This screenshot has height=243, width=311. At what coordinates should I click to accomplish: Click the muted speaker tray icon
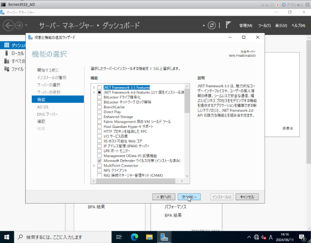point(263,237)
